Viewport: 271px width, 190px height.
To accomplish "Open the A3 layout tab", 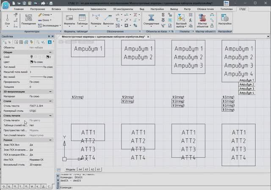I will pyautogui.click(x=86, y=169).
